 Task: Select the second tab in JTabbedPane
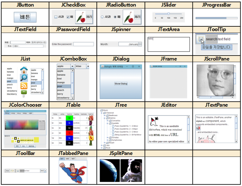[67, 158]
